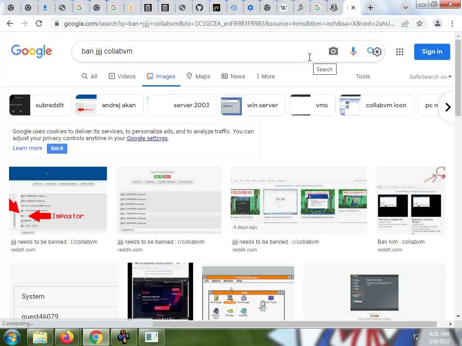This screenshot has height=346, width=462.
Task: Open the Ban him : collabvm caption
Action: point(401,242)
